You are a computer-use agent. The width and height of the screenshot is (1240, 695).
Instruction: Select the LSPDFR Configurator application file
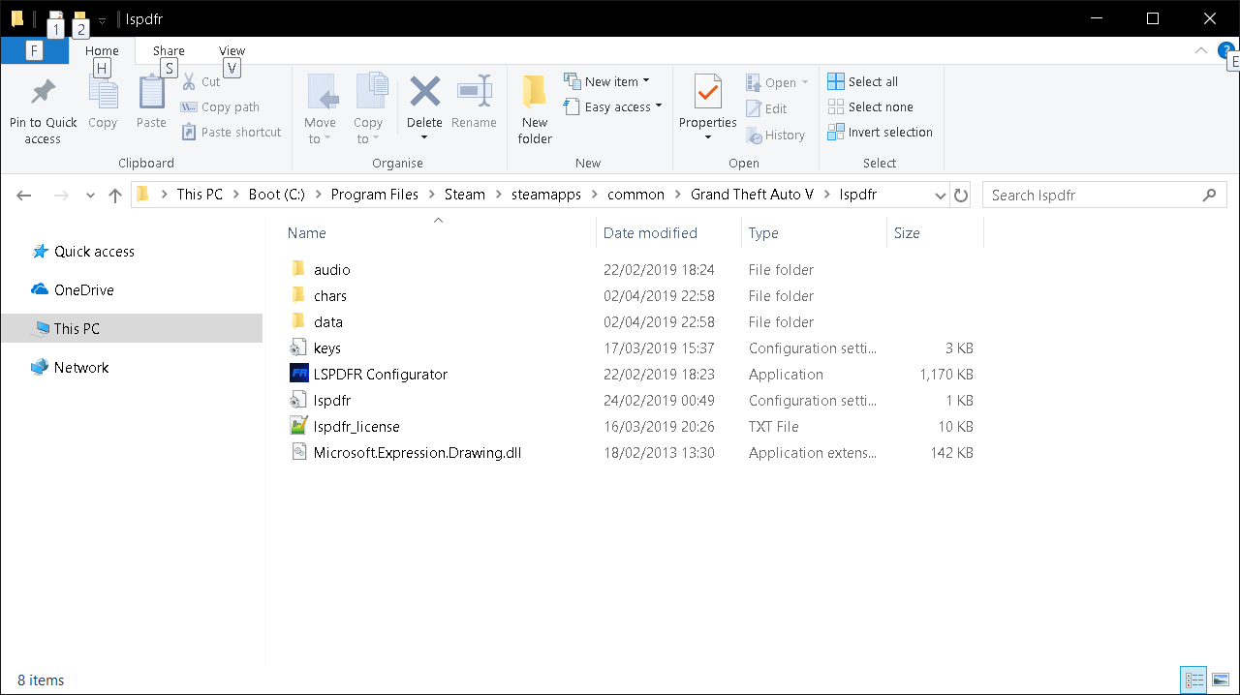380,374
